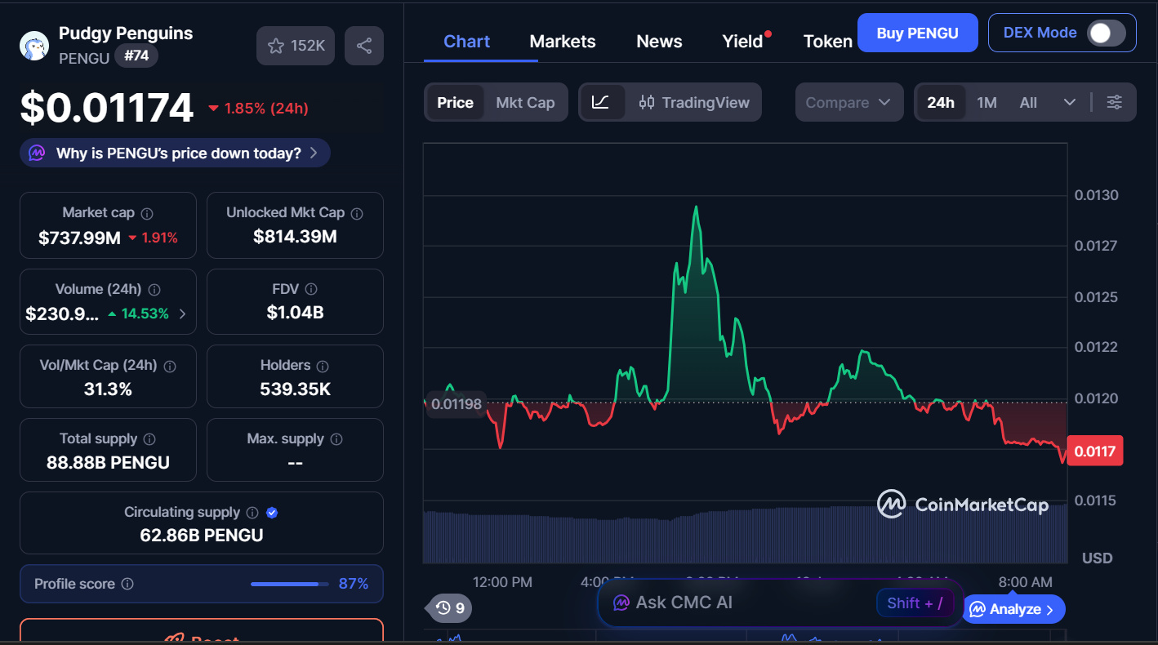Switch to TradingView candlestick chart icon
Screen dimensions: 1158x645
pos(646,102)
